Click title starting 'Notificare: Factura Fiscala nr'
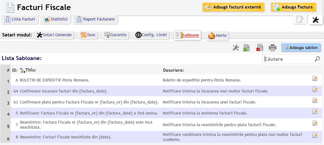324x145 pixels. [89, 113]
